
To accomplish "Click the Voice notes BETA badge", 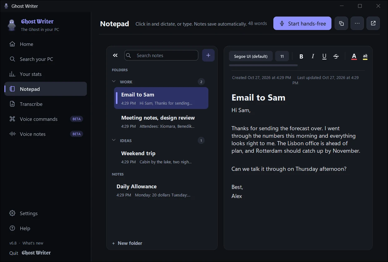I will [x=77, y=134].
